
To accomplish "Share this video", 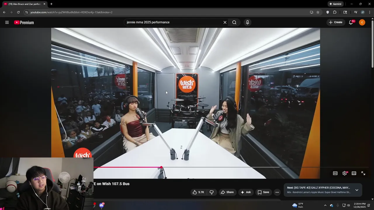I will coord(227,192).
